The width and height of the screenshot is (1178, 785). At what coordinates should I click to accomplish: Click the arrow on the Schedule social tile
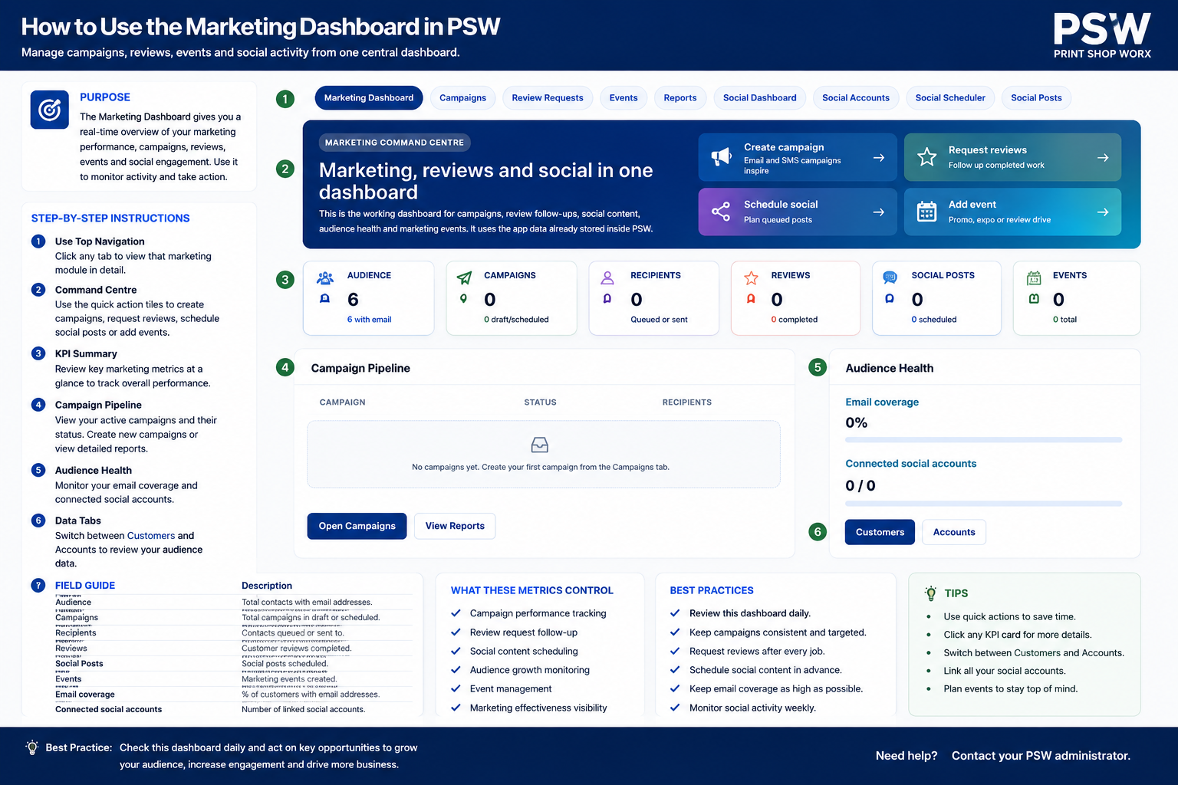click(879, 212)
